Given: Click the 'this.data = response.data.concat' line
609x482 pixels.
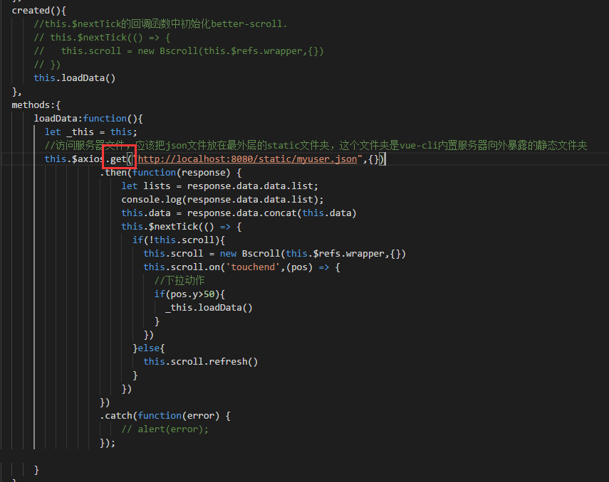Looking at the screenshot, I should coord(239,213).
